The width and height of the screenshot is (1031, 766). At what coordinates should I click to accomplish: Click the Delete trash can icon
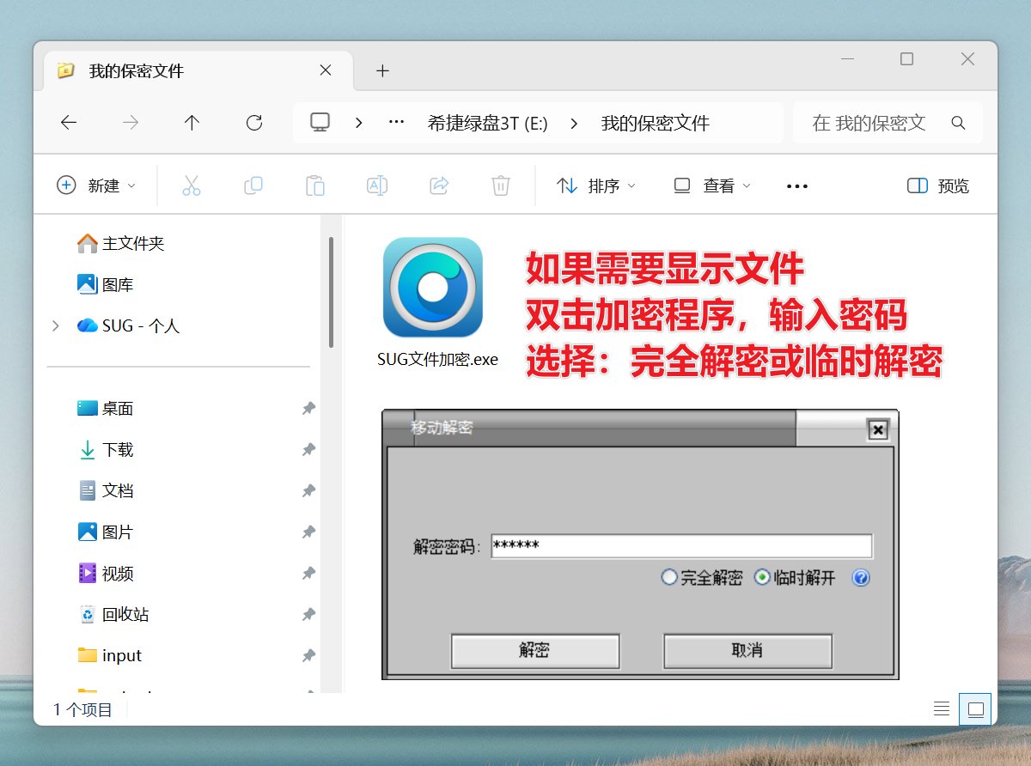501,185
